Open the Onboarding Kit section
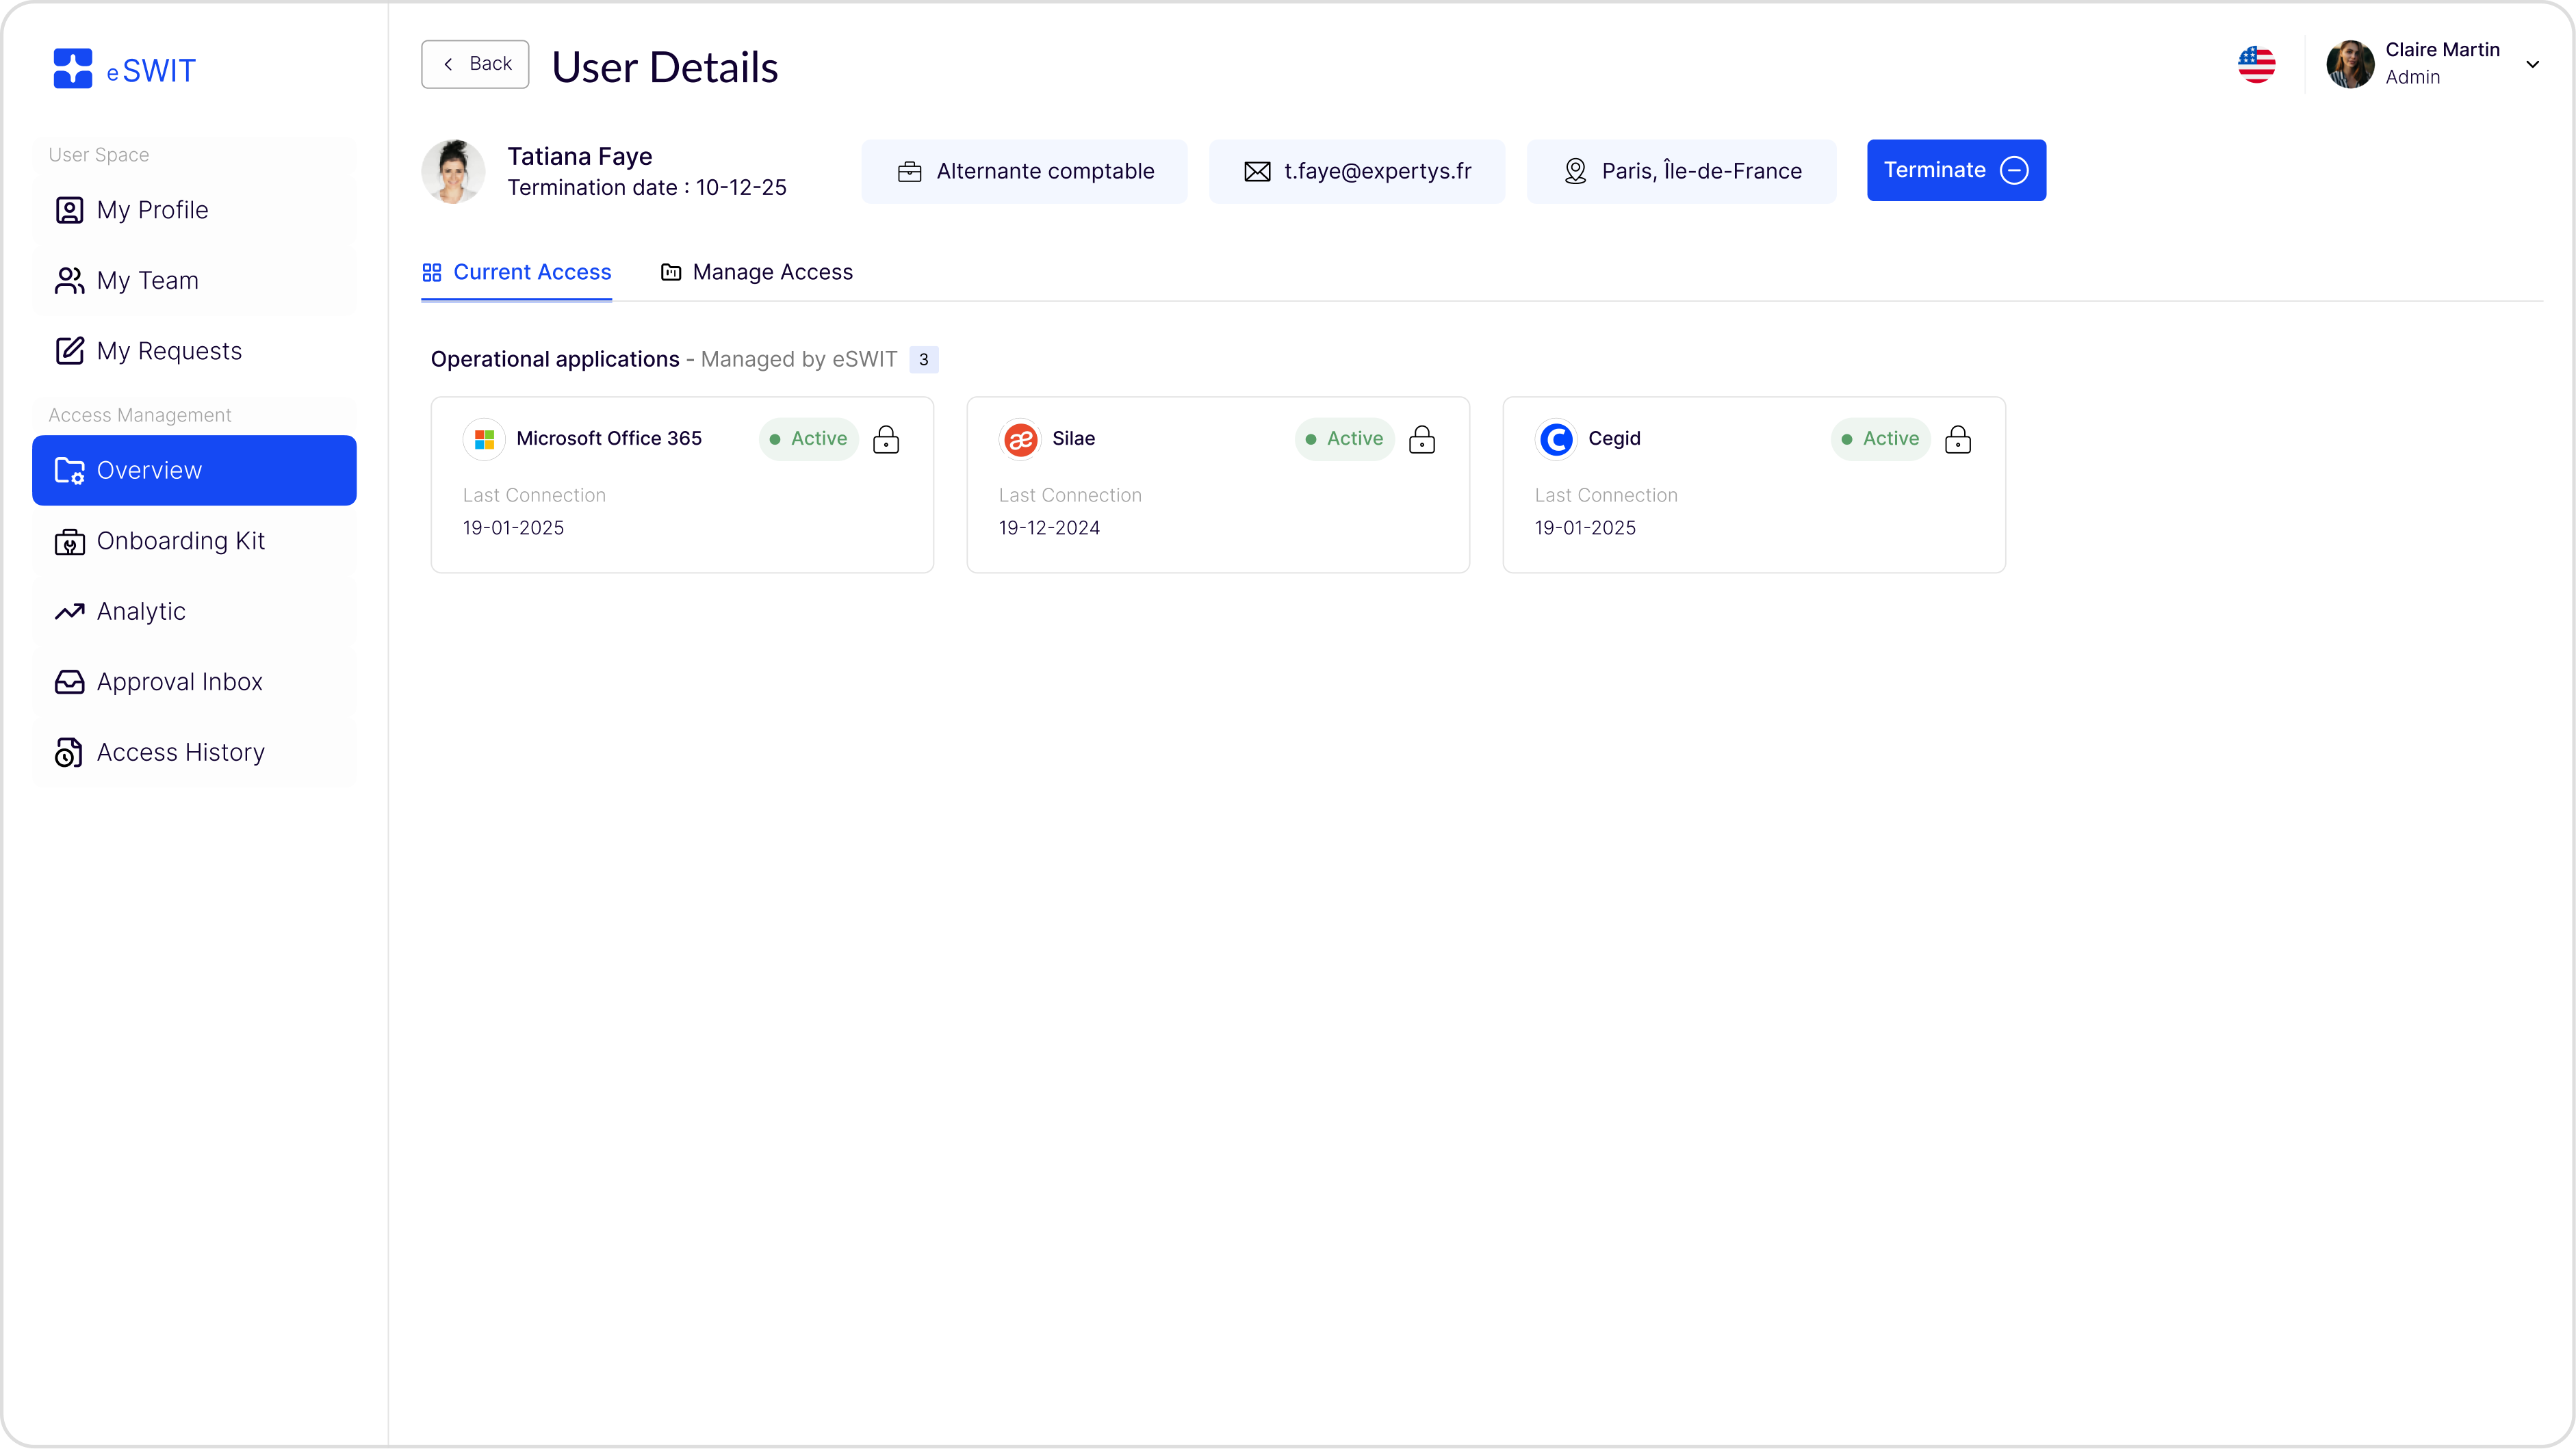Screen dimensions: 2576x1449 pyautogui.click(x=181, y=542)
